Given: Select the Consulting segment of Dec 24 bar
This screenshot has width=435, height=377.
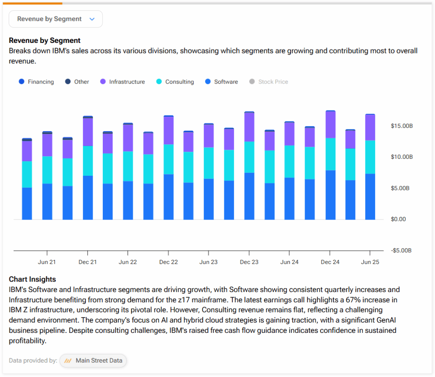Looking at the screenshot, I should pos(330,154).
